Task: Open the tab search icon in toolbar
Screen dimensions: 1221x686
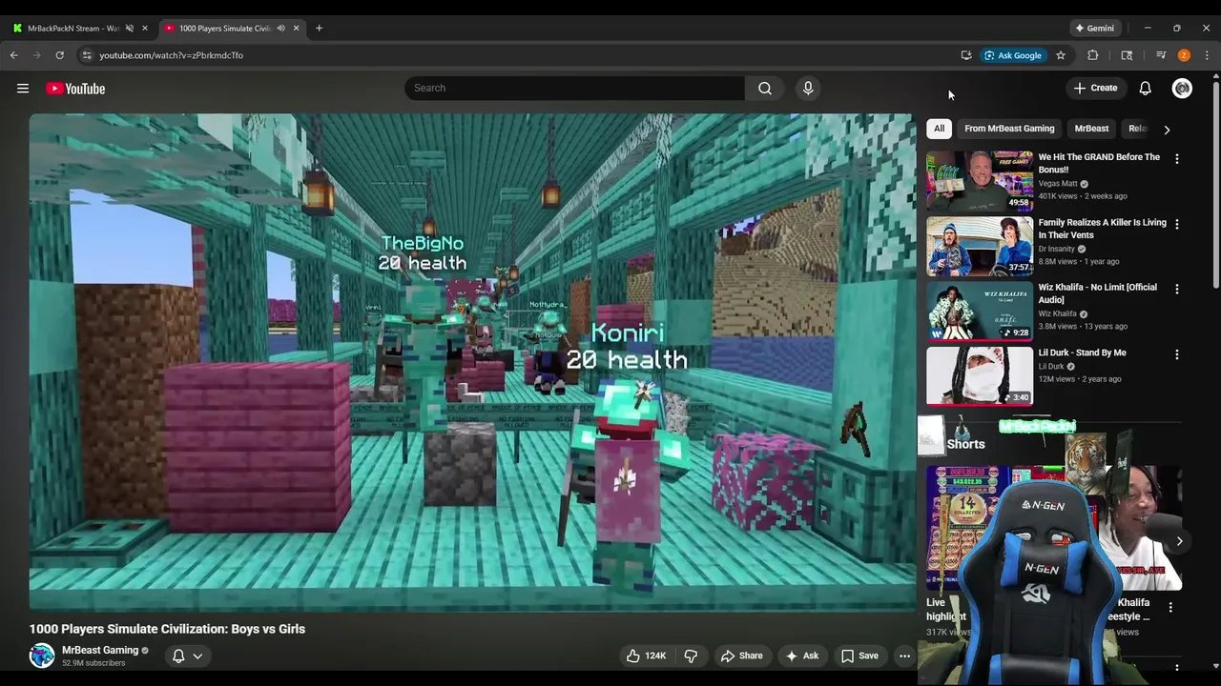Action: (x=1127, y=55)
